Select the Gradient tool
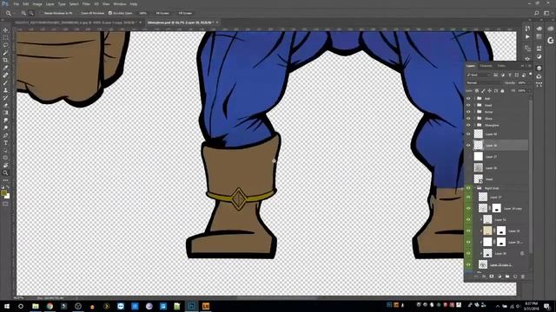This screenshot has width=556, height=312. point(5,113)
